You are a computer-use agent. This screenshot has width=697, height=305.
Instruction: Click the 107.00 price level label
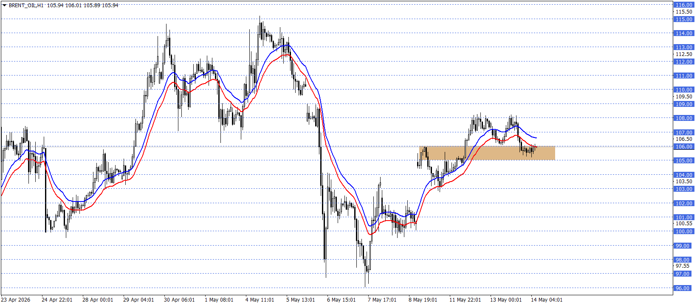(684, 132)
